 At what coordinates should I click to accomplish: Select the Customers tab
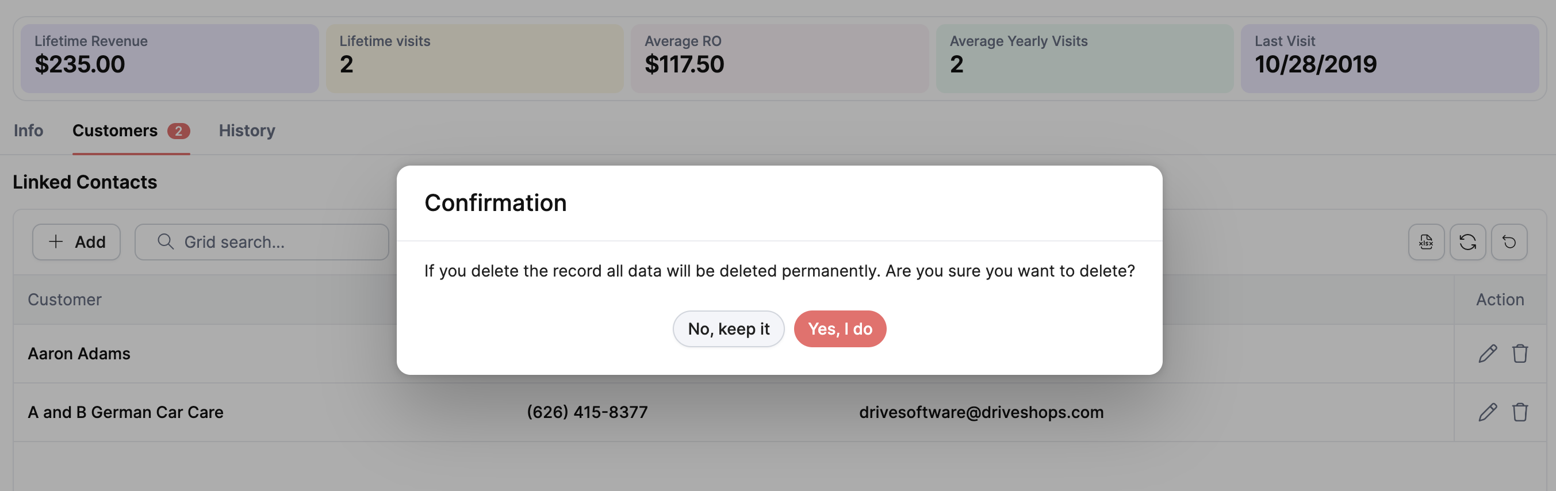[131, 131]
